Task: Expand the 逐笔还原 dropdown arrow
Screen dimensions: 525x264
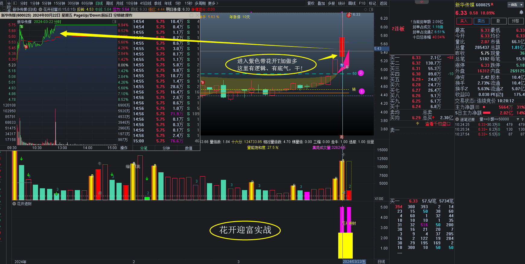Action: (457, 119)
